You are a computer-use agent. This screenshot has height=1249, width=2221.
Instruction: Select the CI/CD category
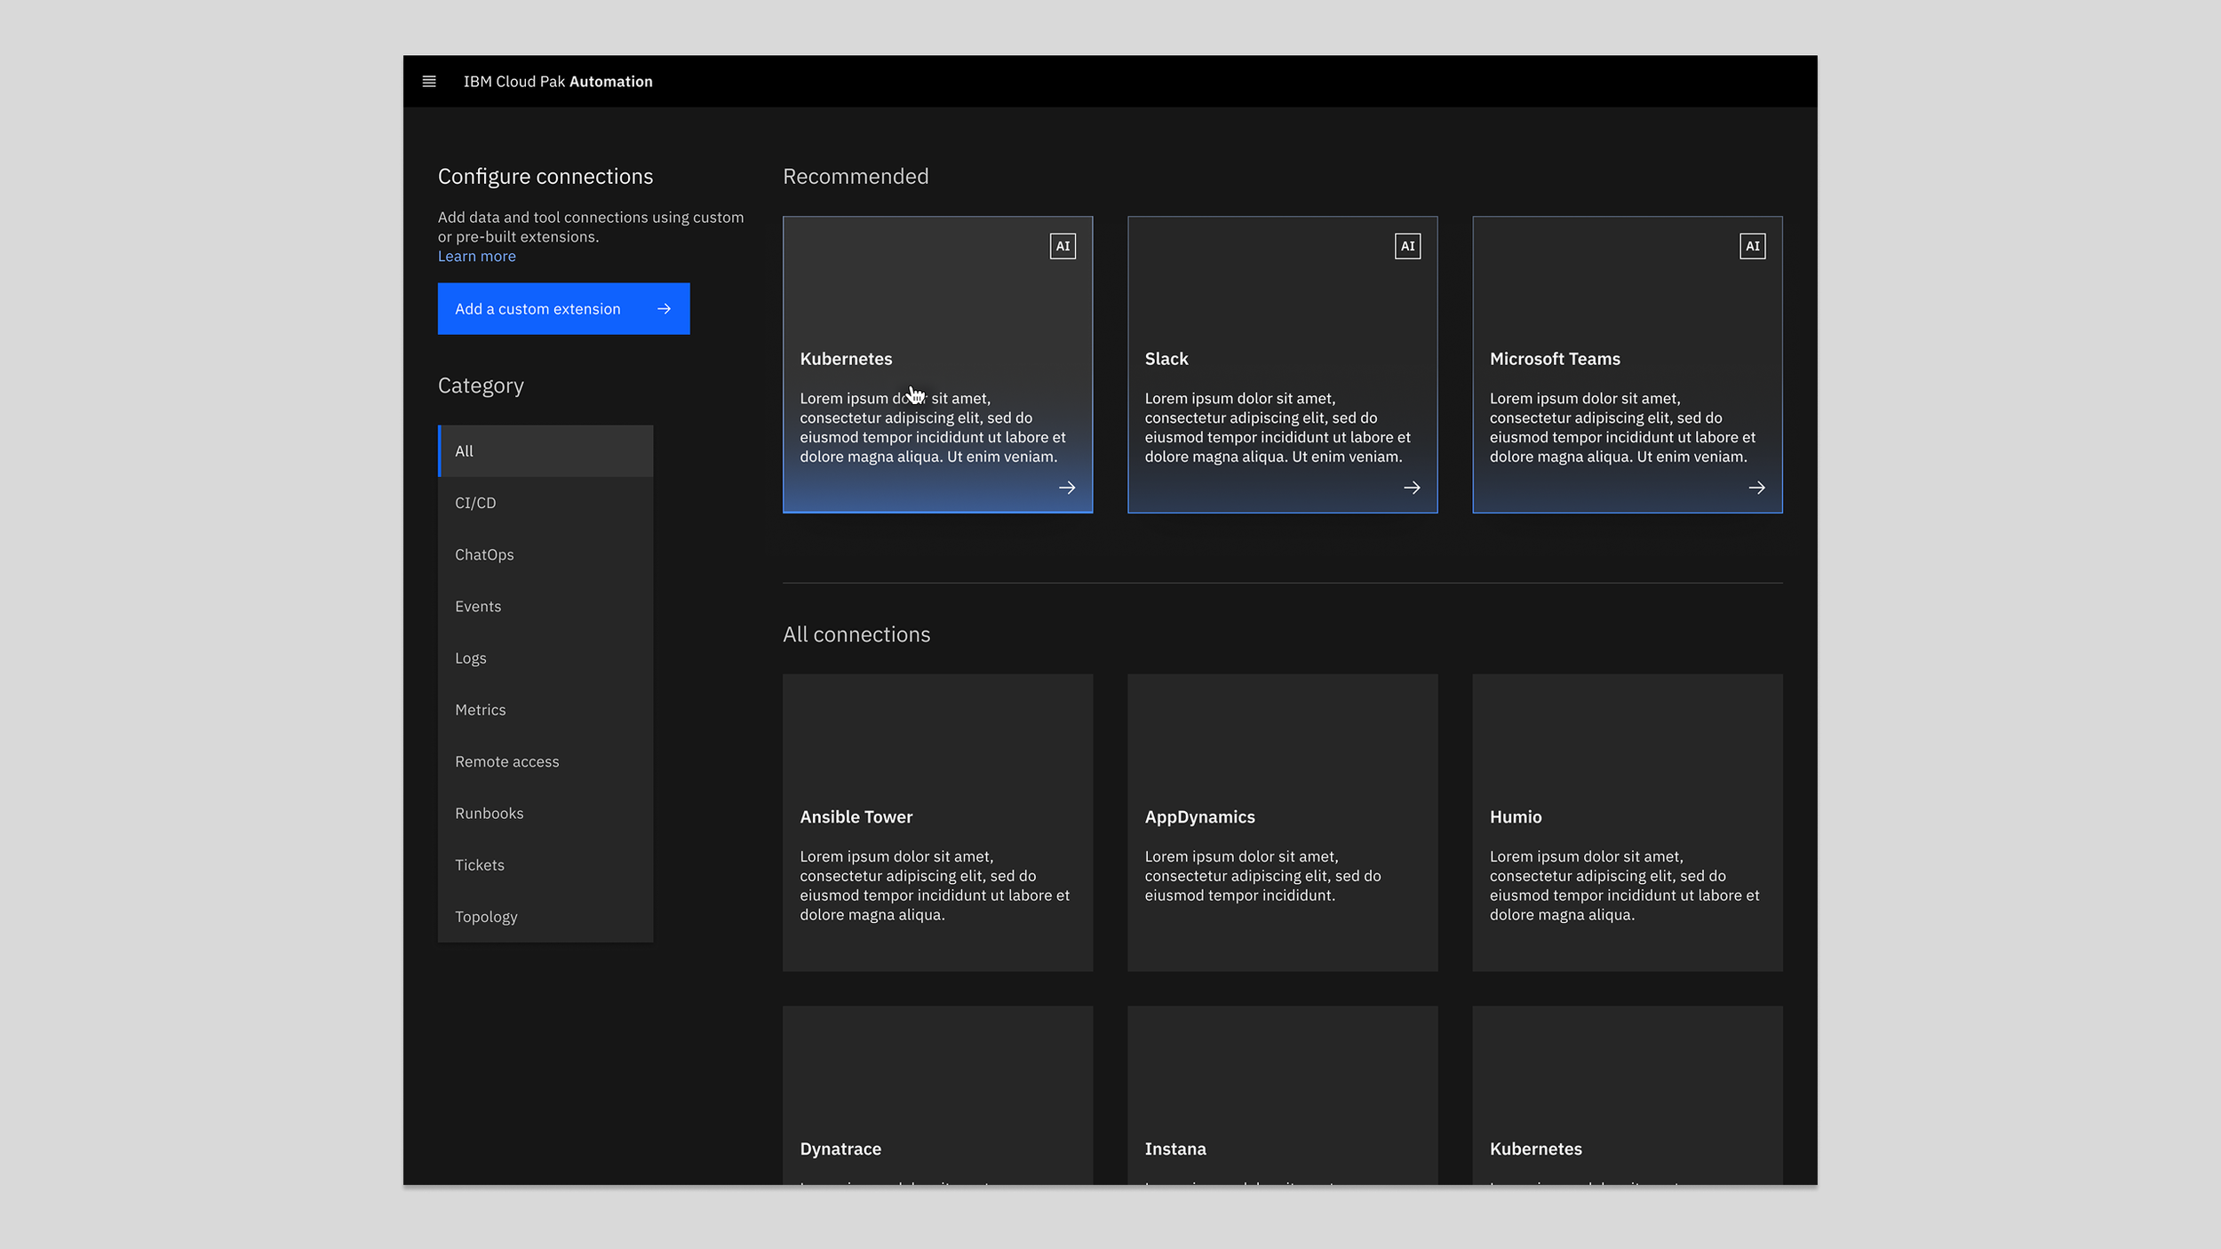545,503
